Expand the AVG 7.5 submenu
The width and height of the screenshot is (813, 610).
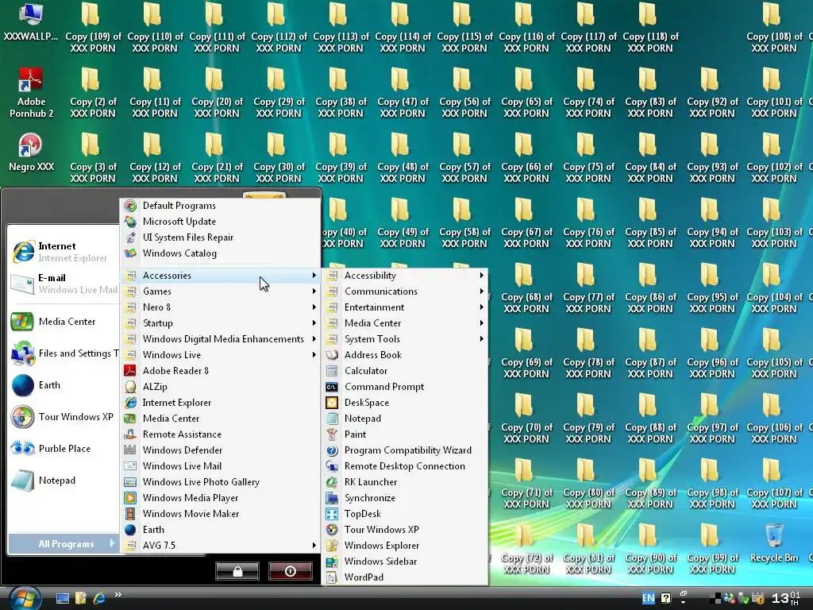[220, 546]
